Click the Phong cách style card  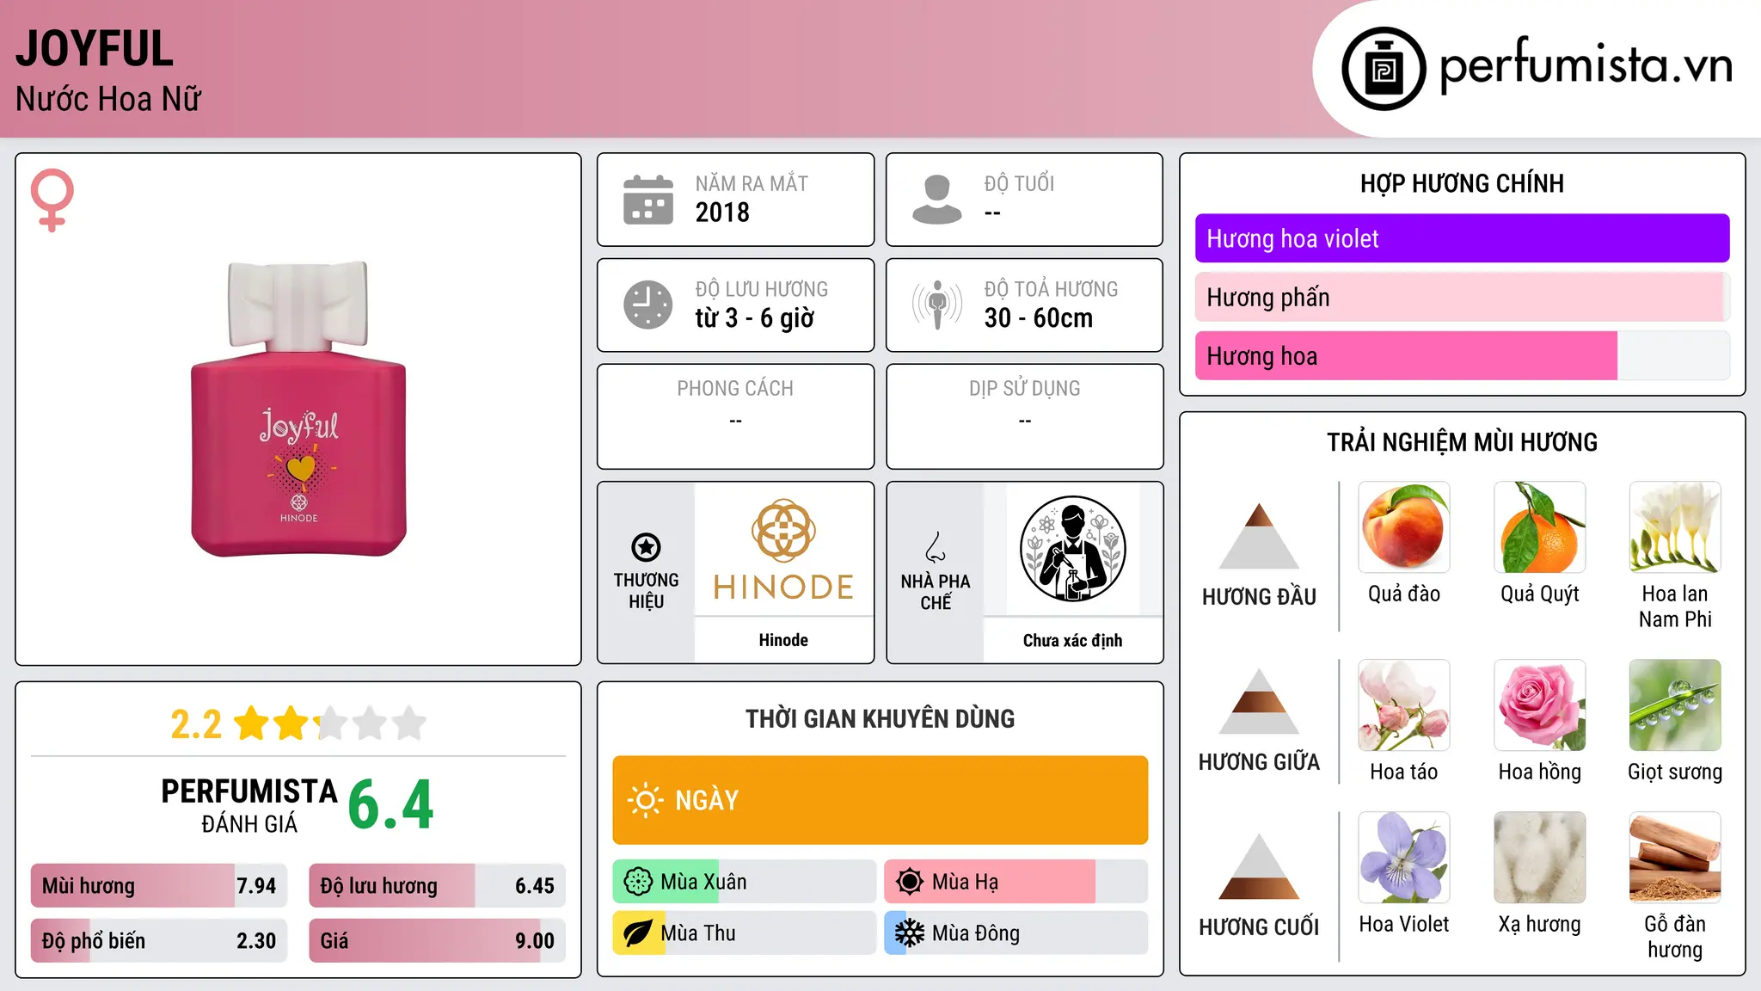(735, 416)
